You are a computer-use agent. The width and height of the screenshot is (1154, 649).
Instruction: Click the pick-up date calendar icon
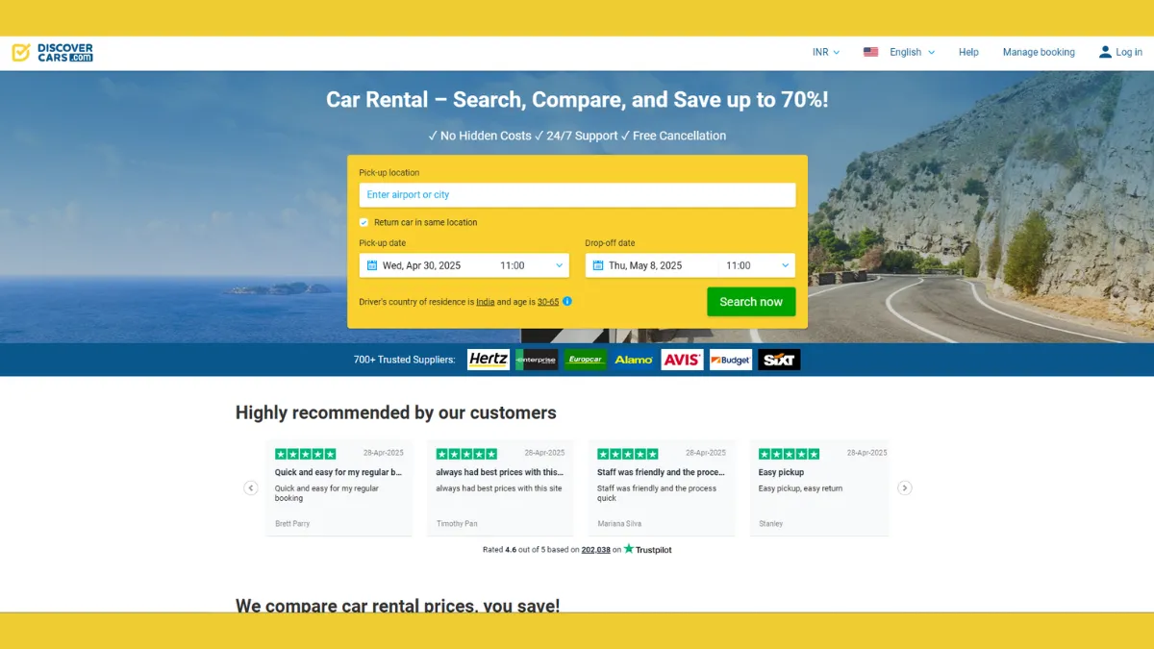point(372,265)
